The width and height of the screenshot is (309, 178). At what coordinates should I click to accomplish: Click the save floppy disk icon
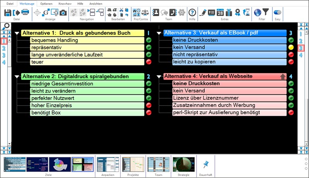click(x=8, y=12)
